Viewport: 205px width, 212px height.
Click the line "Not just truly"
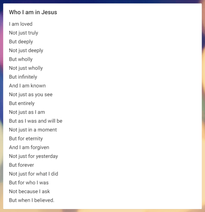[23, 33]
